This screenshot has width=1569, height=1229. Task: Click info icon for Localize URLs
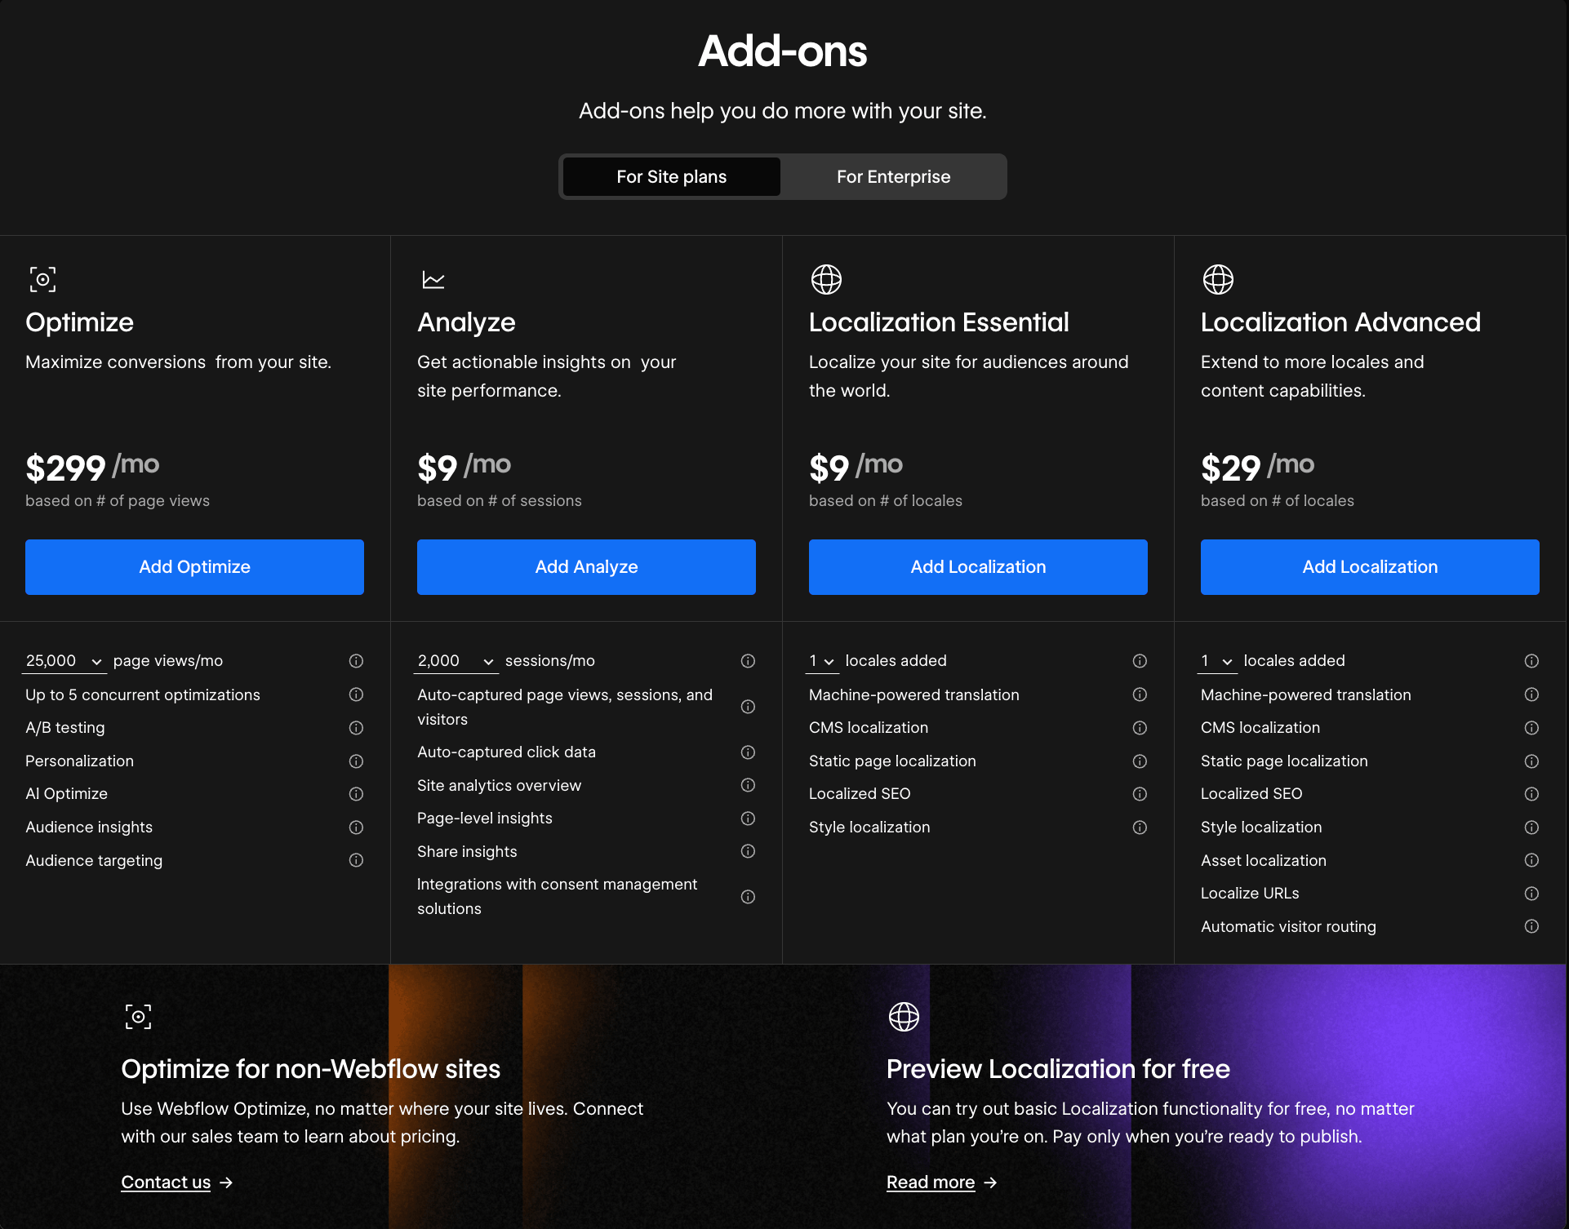click(1531, 894)
